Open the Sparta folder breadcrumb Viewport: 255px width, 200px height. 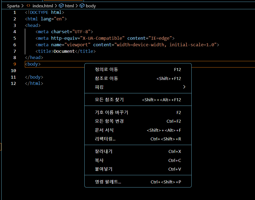[x=13, y=6]
